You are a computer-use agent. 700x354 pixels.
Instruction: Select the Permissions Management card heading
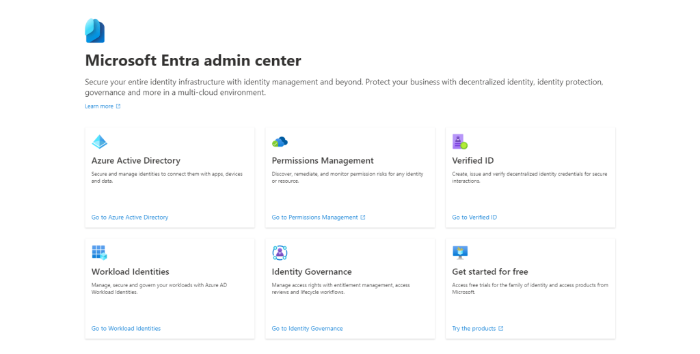pyautogui.click(x=323, y=161)
